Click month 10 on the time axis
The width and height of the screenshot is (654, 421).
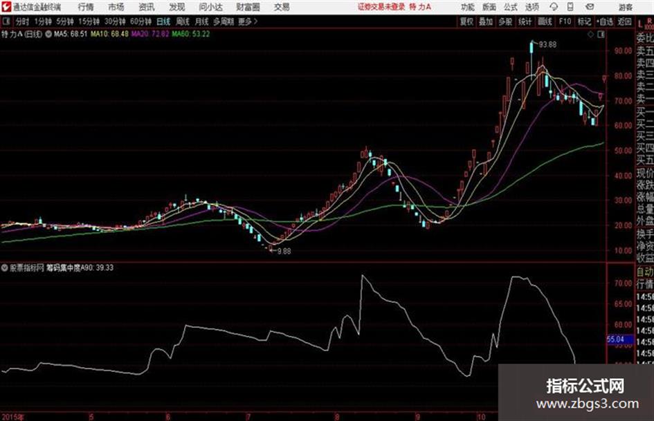[x=481, y=417]
